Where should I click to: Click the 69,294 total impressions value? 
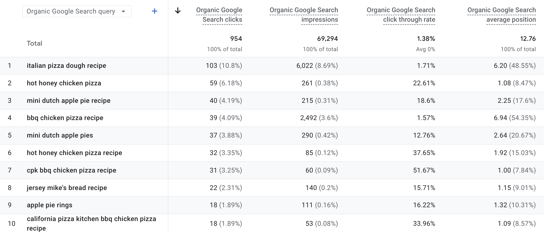coord(327,39)
